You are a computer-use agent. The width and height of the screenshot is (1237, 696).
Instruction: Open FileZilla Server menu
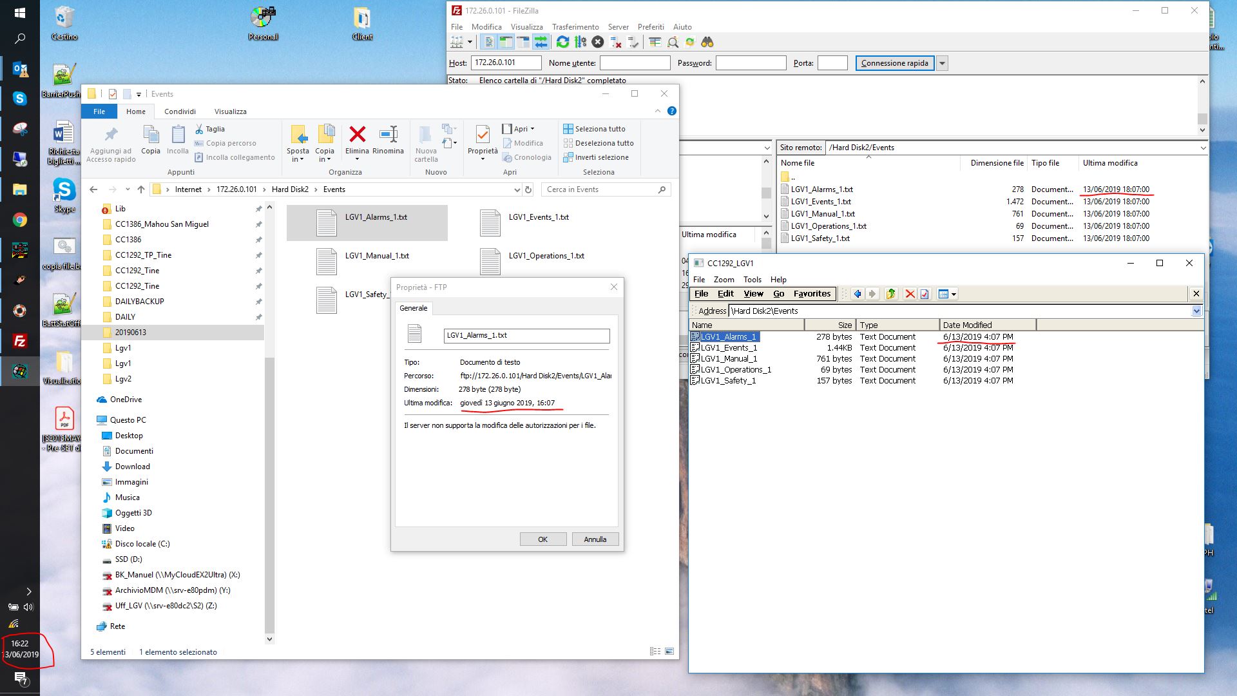click(618, 27)
